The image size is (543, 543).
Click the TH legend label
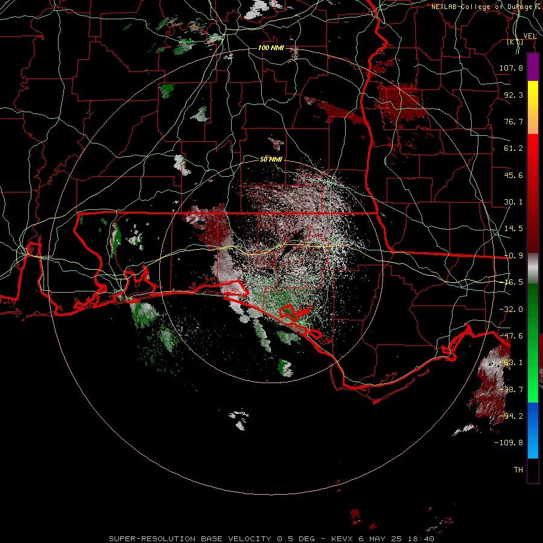[518, 470]
